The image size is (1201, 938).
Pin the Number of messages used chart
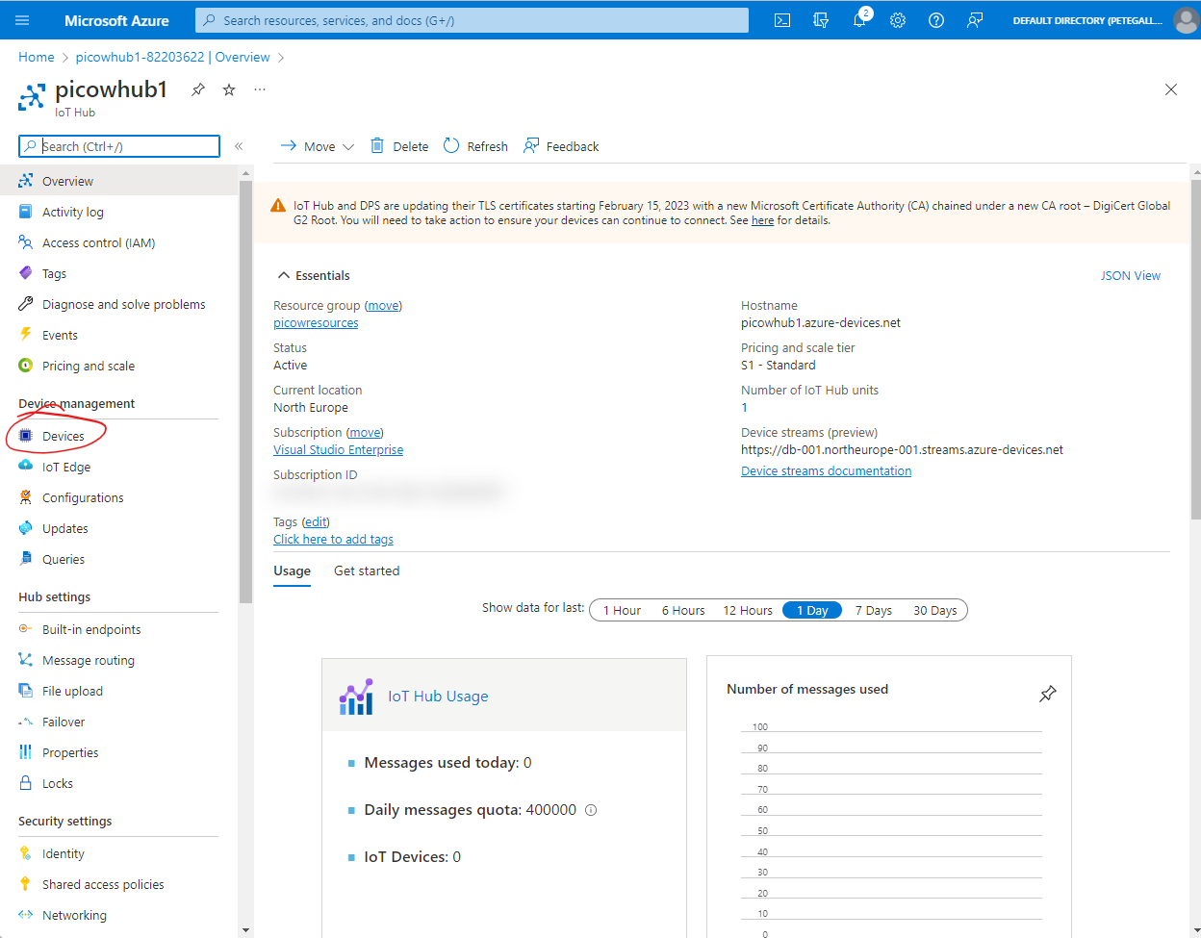(x=1048, y=694)
